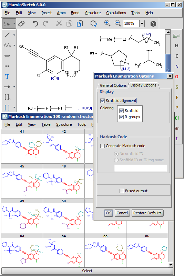Image resolution: width=184 pixels, height=276 pixels.
Task: Open the 100% zoom level dropdown
Action: click(142, 23)
